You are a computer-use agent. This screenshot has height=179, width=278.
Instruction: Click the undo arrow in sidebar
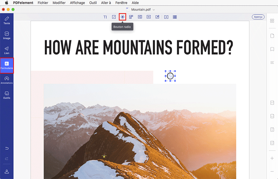click(x=7, y=148)
